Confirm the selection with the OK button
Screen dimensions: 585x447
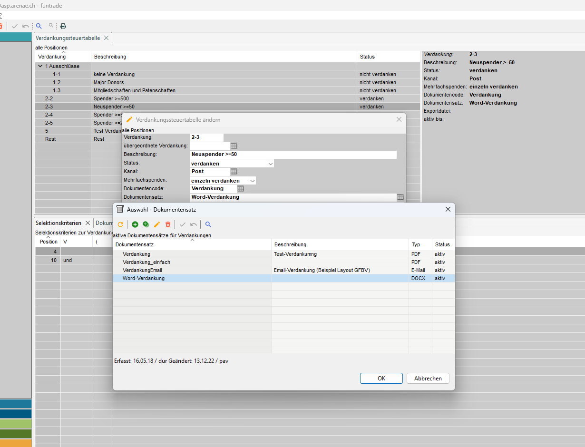tap(381, 379)
